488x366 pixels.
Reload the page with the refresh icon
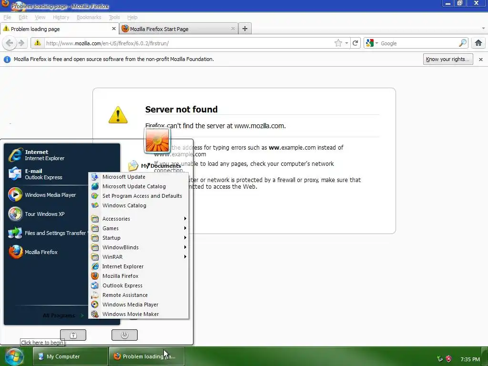click(355, 43)
